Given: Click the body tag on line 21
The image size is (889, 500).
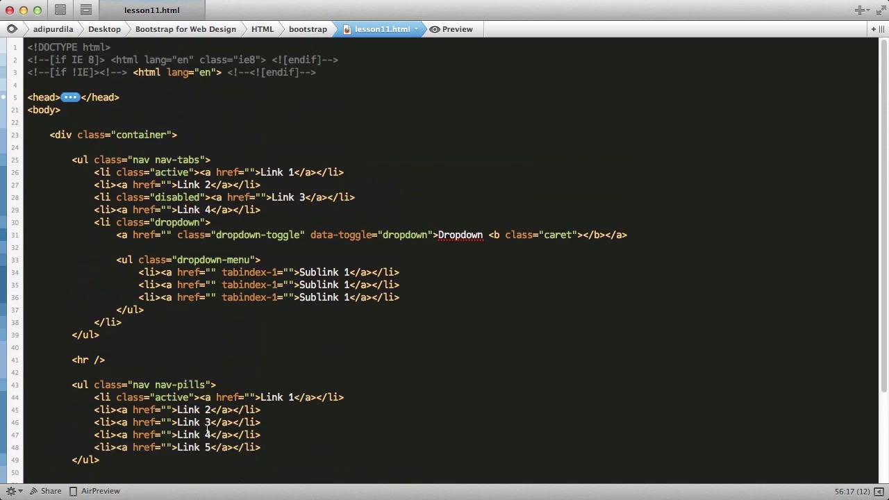Looking at the screenshot, I should coord(44,110).
